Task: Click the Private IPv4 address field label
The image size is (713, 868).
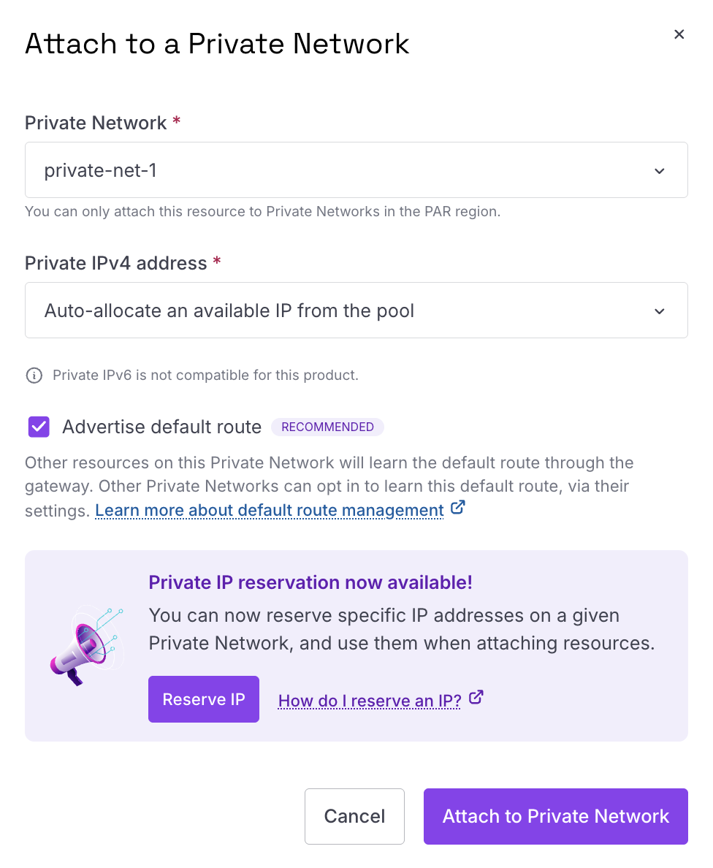Action: tap(115, 263)
